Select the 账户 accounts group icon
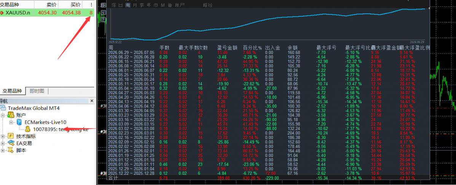Screen dimensions: 456x185 click(x=11, y=115)
